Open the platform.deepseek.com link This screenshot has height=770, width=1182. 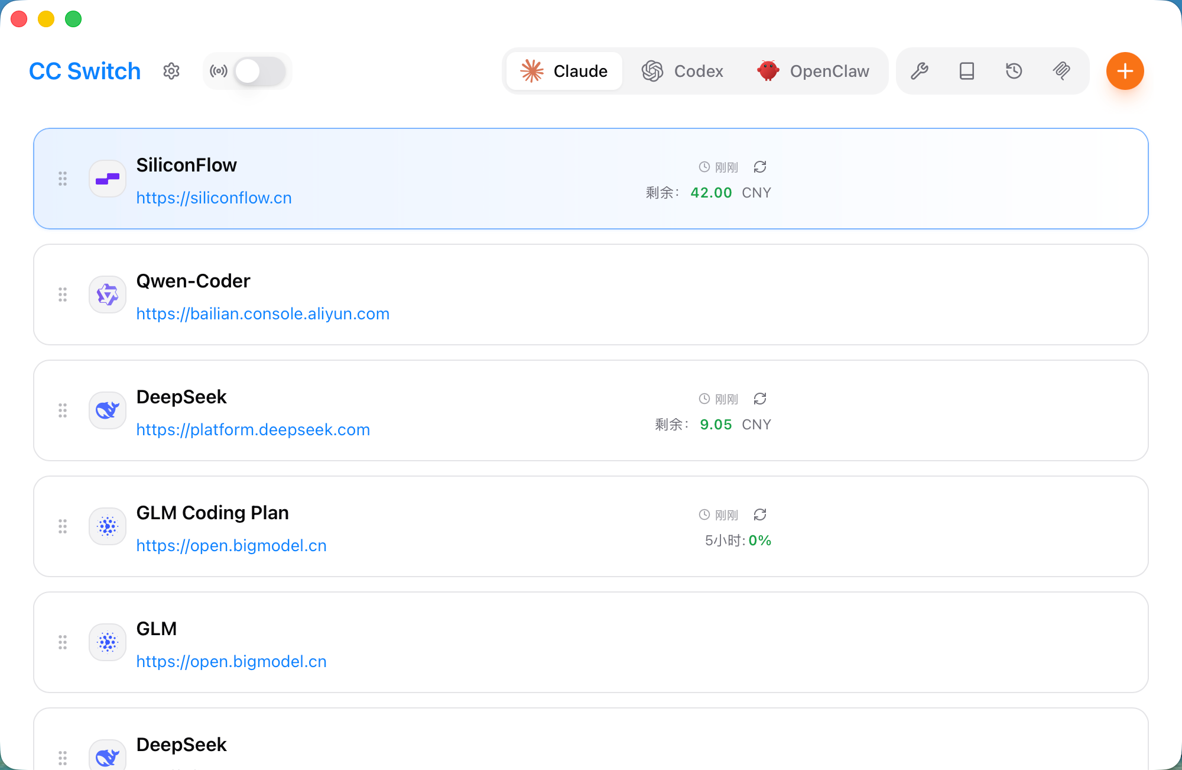[x=253, y=429]
